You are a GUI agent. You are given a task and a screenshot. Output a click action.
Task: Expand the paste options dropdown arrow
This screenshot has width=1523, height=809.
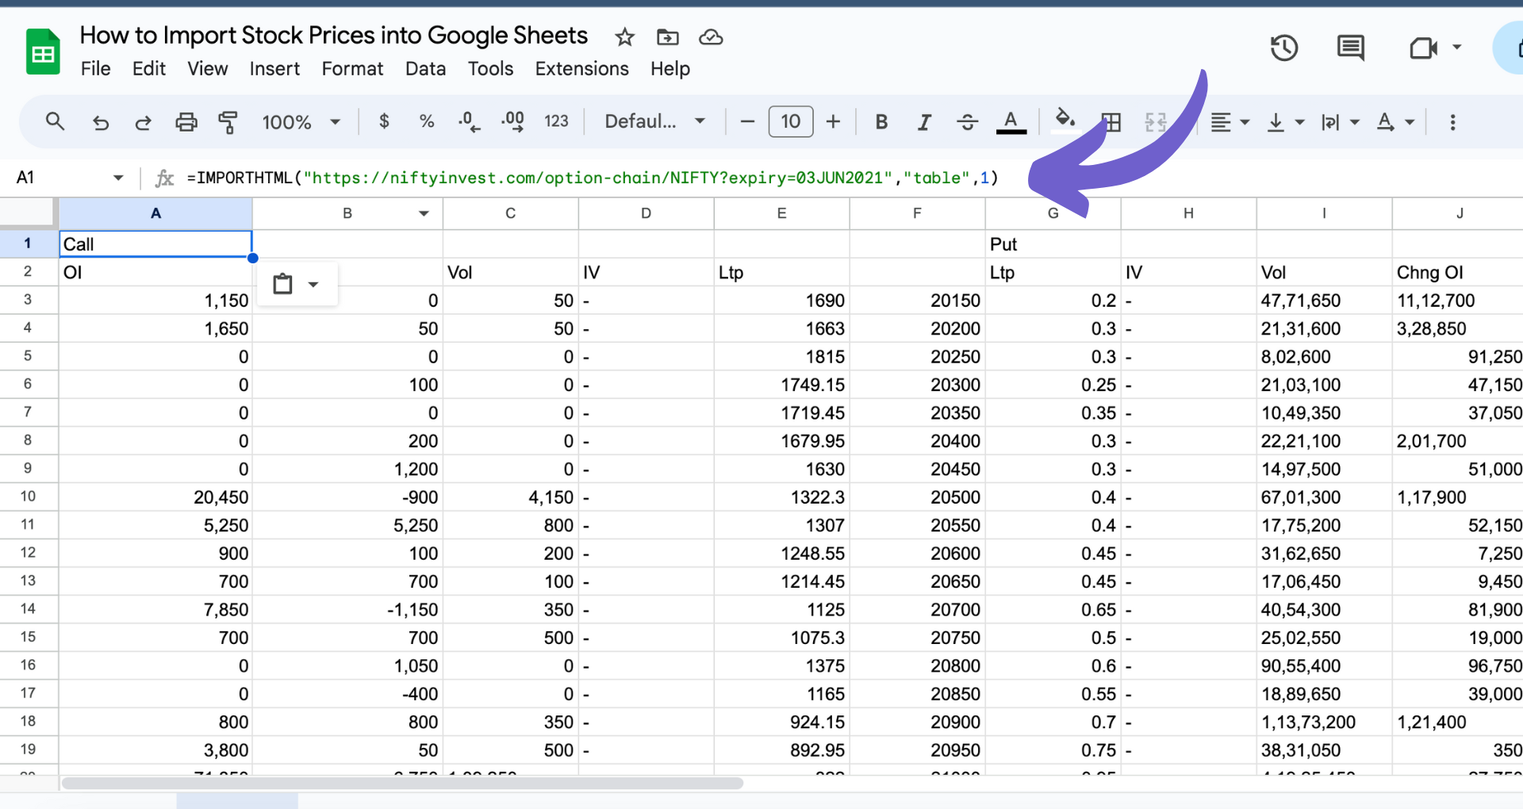click(x=313, y=284)
